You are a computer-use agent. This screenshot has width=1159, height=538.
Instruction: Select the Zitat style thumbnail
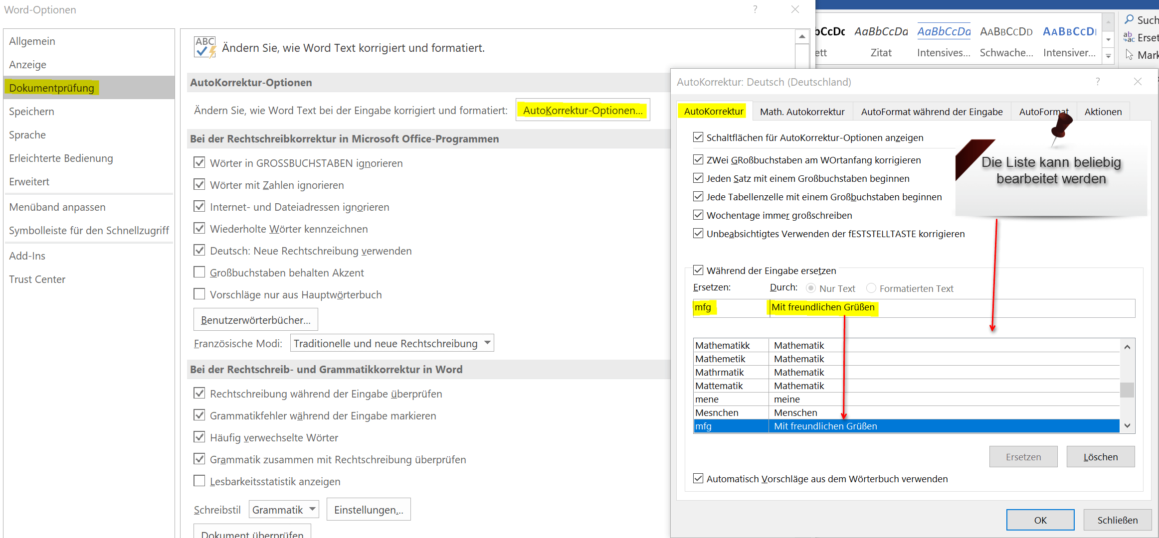point(881,41)
